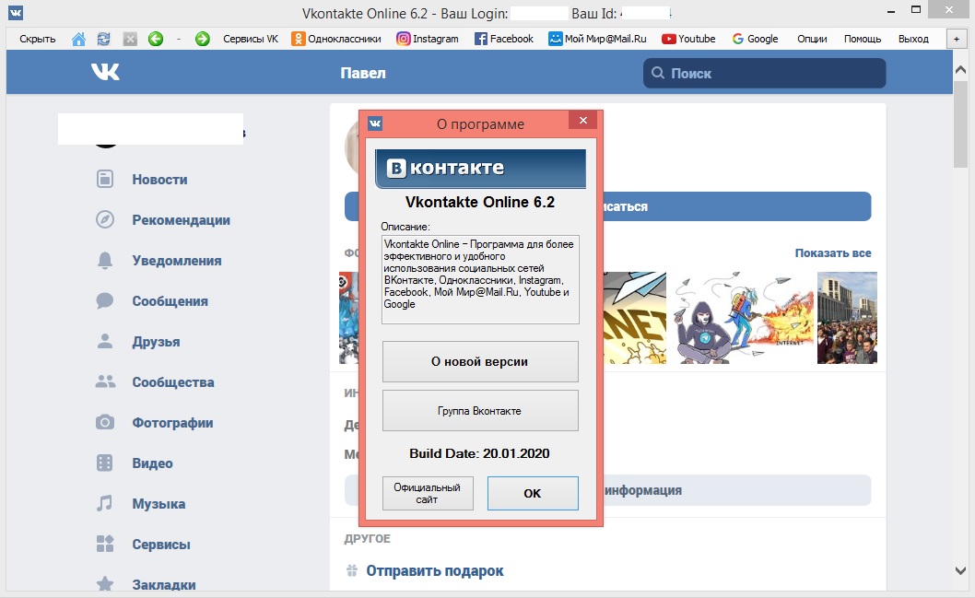Open the Помощь menu

coord(863,39)
